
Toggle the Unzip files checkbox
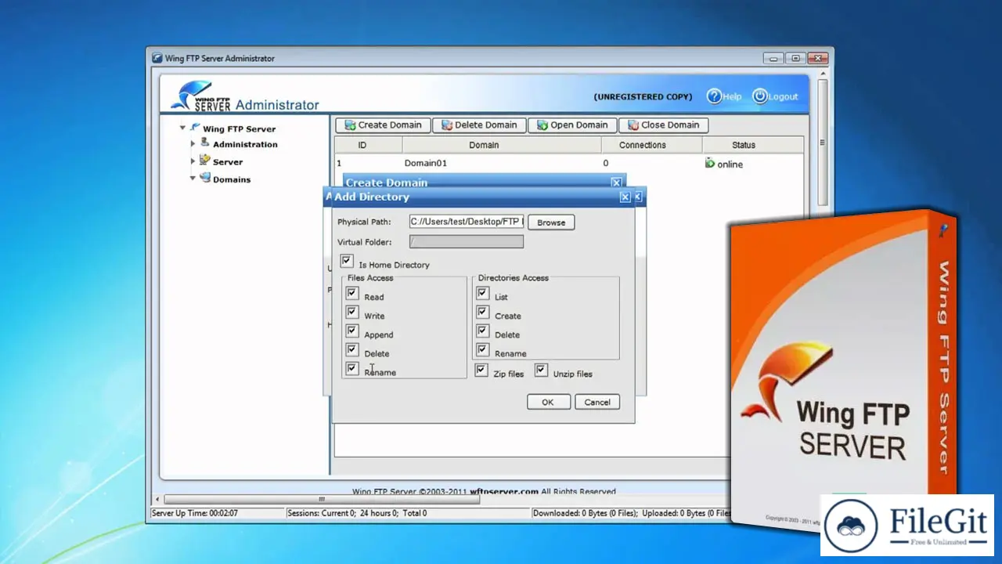pos(541,370)
